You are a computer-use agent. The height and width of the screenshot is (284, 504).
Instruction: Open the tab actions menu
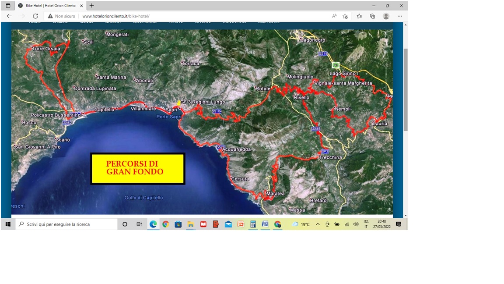coord(8,6)
